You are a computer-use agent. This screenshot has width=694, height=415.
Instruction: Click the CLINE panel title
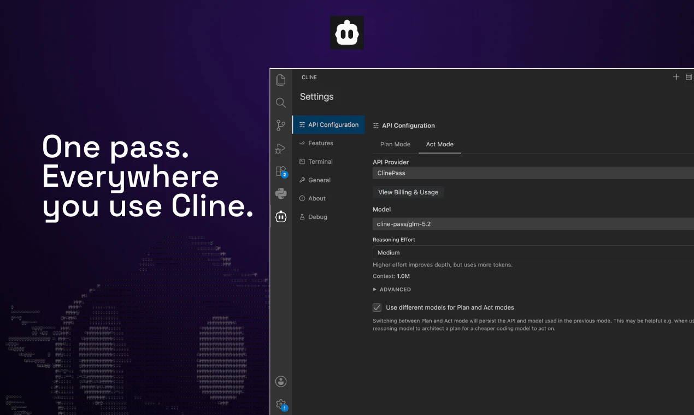coord(309,78)
